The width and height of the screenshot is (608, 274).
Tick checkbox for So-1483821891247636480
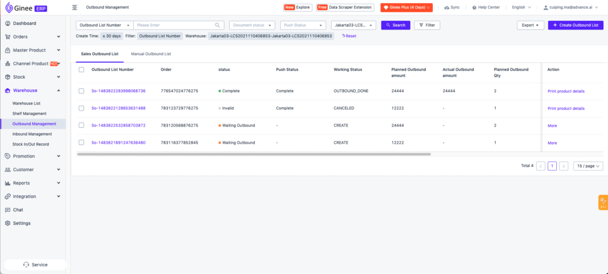[81, 143]
